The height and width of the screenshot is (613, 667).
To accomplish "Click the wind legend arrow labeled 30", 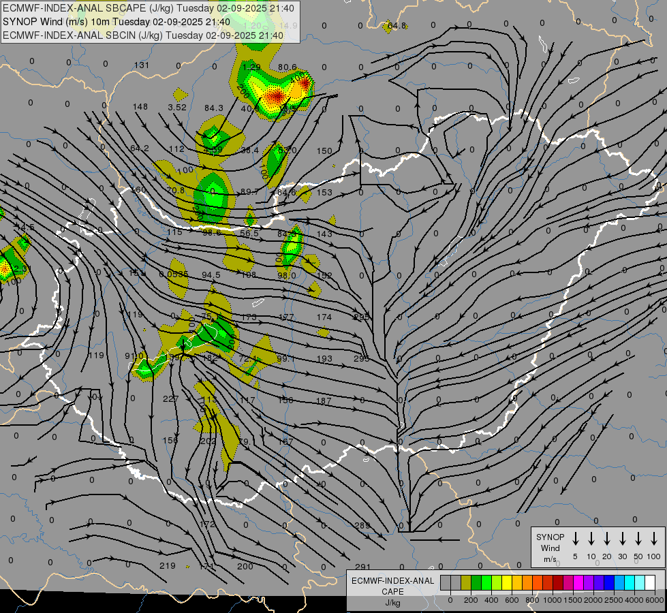I will pos(622,539).
